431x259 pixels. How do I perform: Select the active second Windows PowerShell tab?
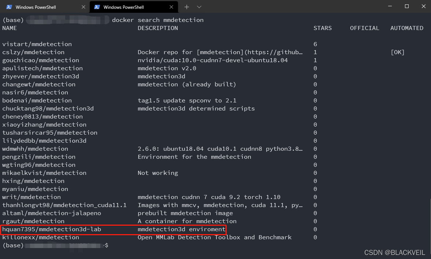click(134, 7)
